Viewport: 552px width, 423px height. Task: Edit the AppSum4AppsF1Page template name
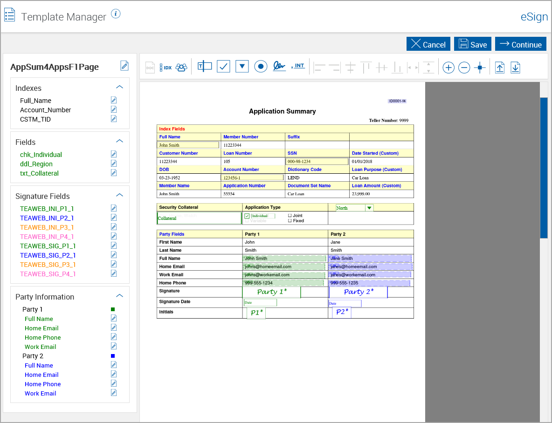(x=124, y=66)
